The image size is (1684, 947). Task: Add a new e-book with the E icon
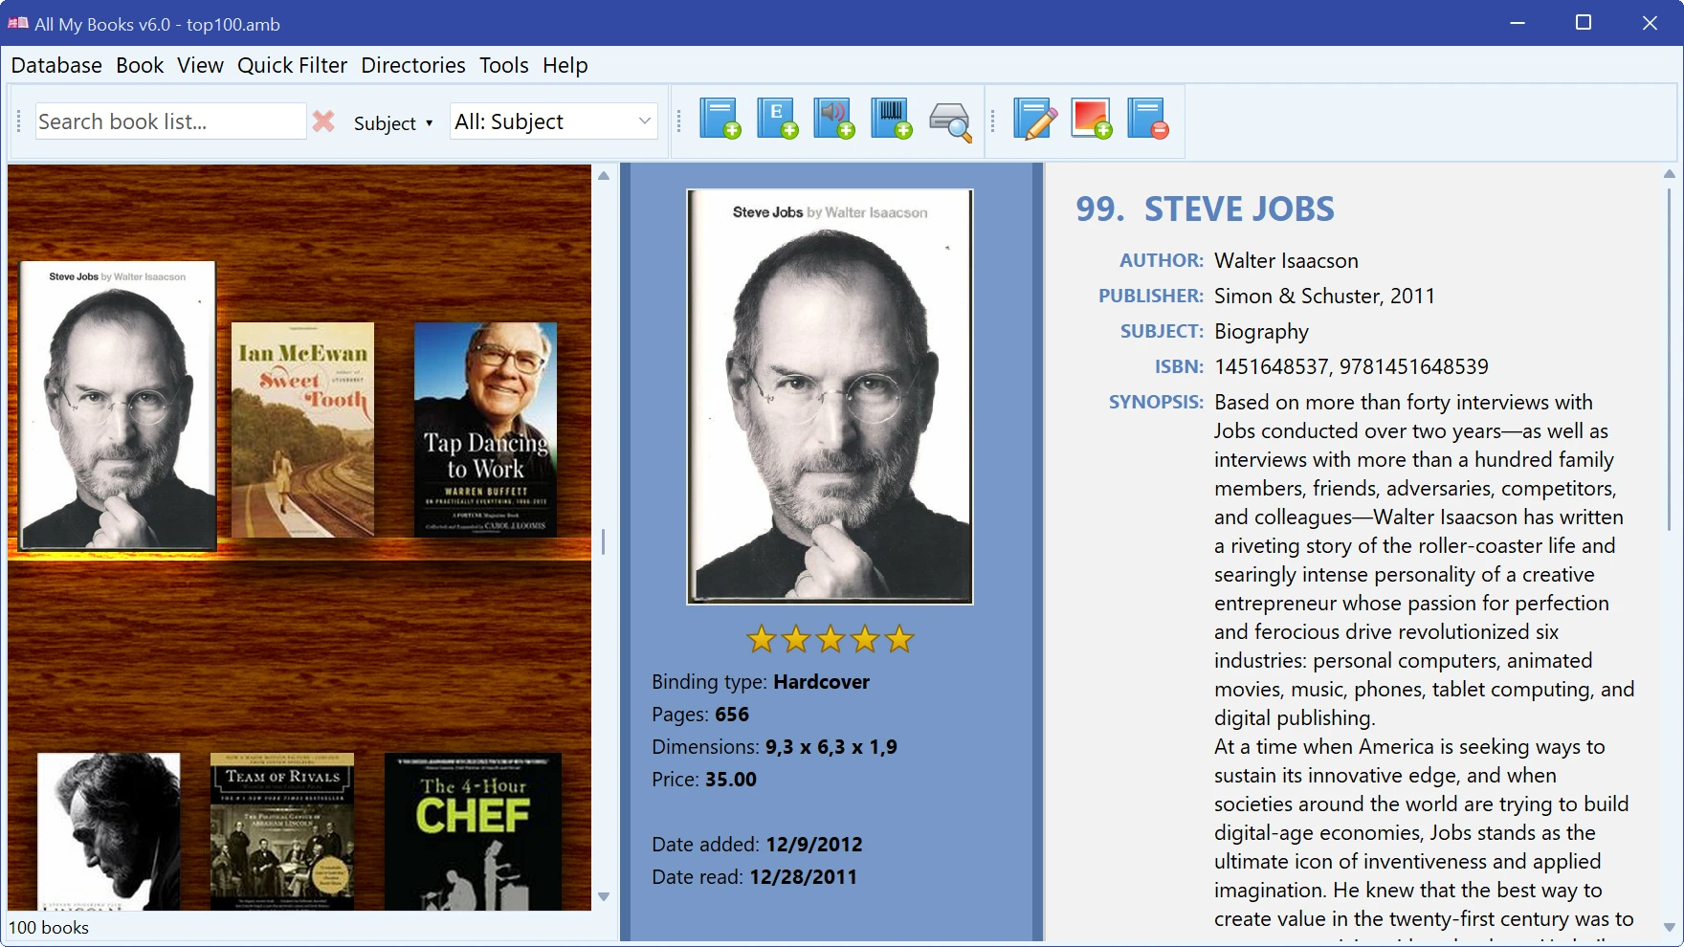(777, 120)
